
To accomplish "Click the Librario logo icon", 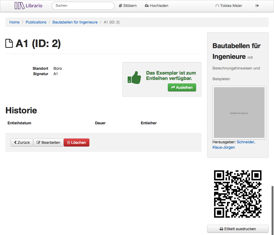I will tap(20, 6).
